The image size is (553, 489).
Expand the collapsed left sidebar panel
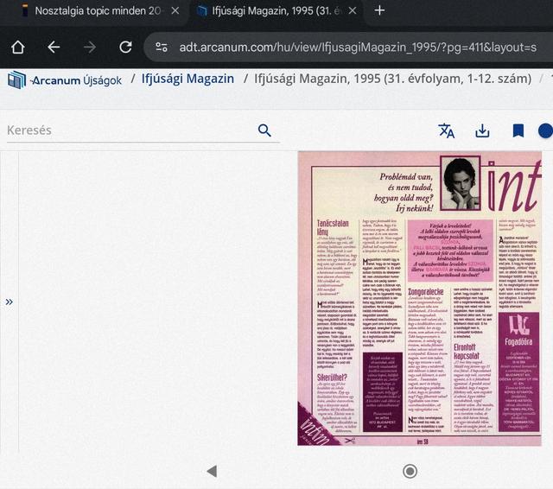click(10, 302)
